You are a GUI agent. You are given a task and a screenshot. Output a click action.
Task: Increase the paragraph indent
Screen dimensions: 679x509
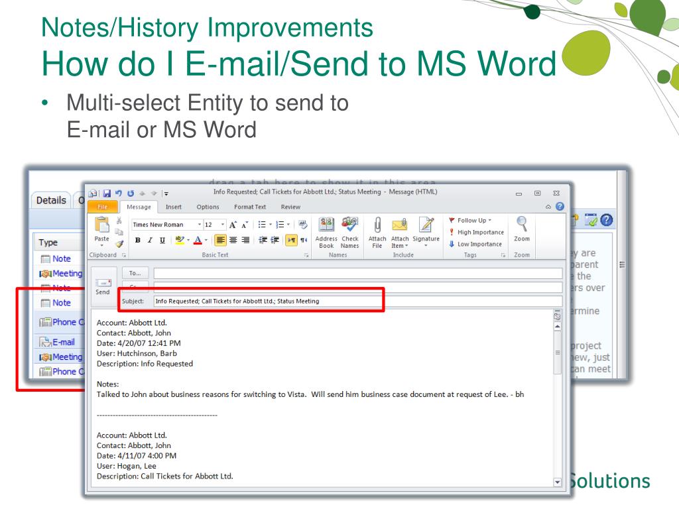click(x=275, y=240)
